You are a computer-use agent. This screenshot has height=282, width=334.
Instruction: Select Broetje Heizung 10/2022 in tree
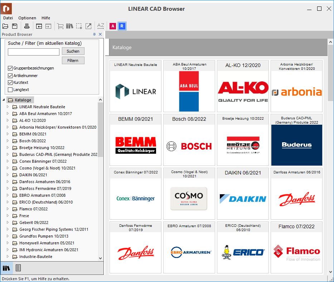tap(42, 148)
